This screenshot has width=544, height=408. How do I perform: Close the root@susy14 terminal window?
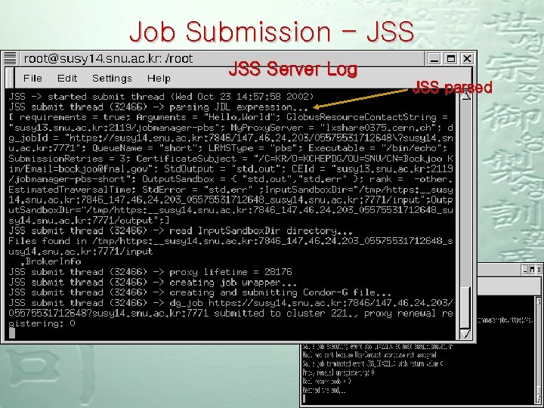pyautogui.click(x=468, y=59)
